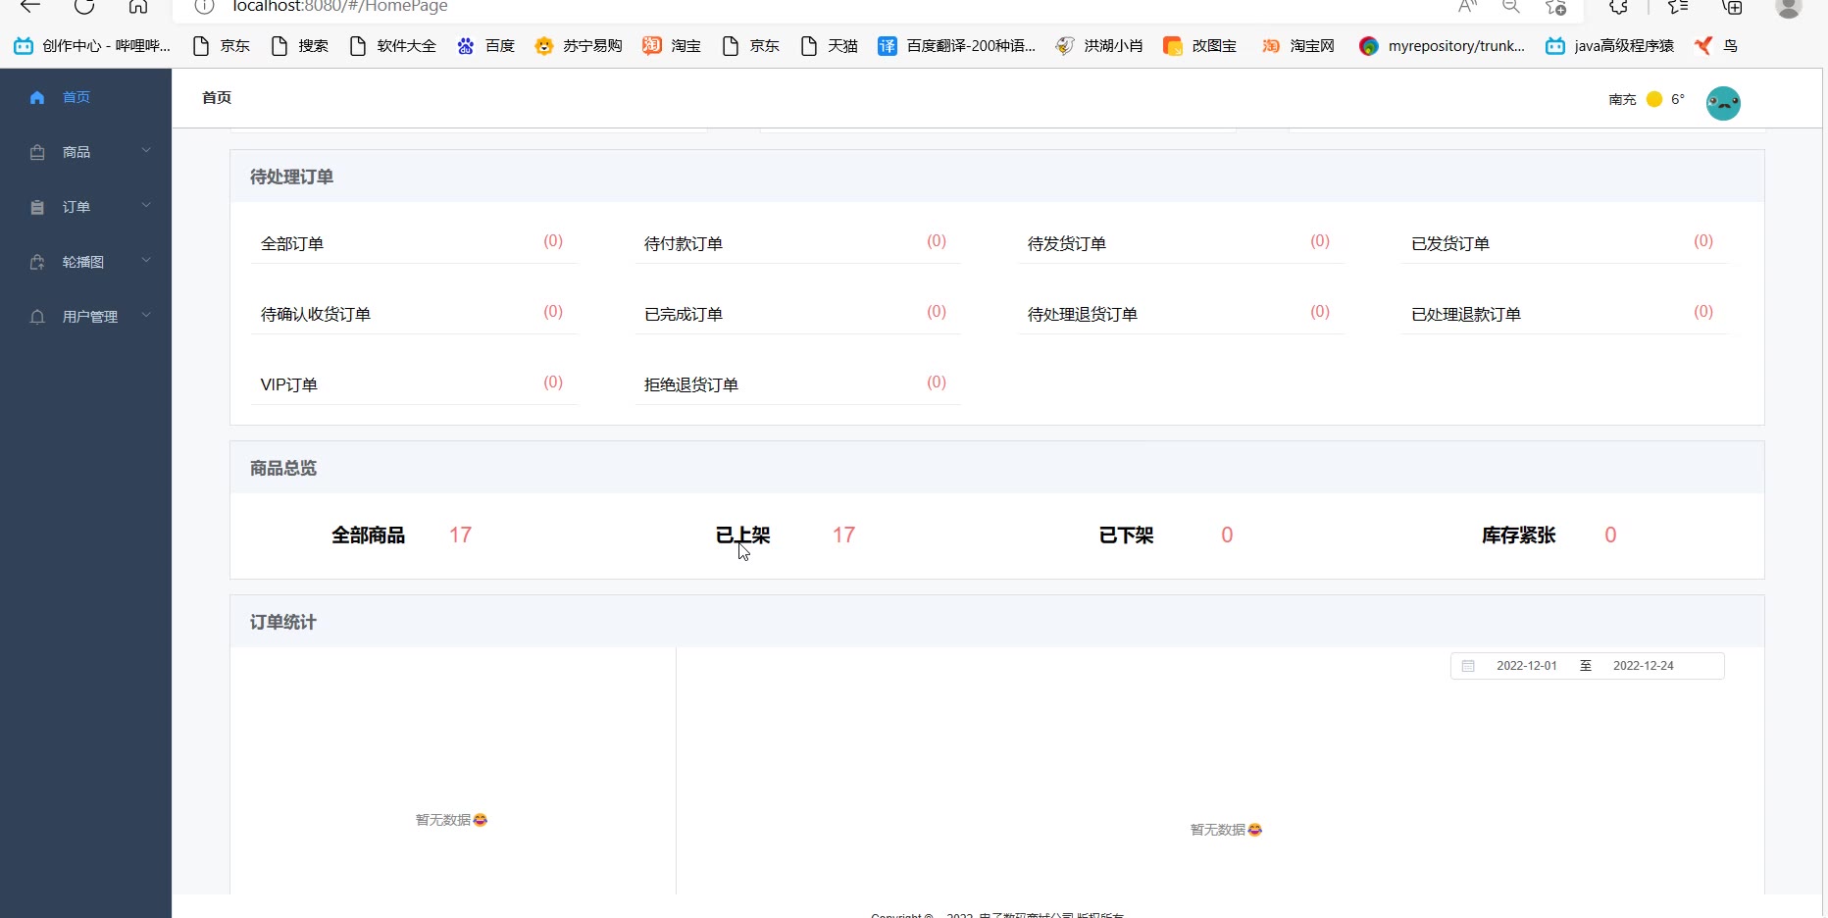Click the 轮播图 icon in the sidebar
Screen dimensions: 1828x918
(37, 262)
